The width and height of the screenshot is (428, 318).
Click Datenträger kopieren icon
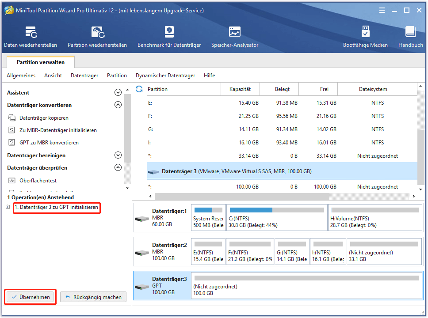coord(12,118)
